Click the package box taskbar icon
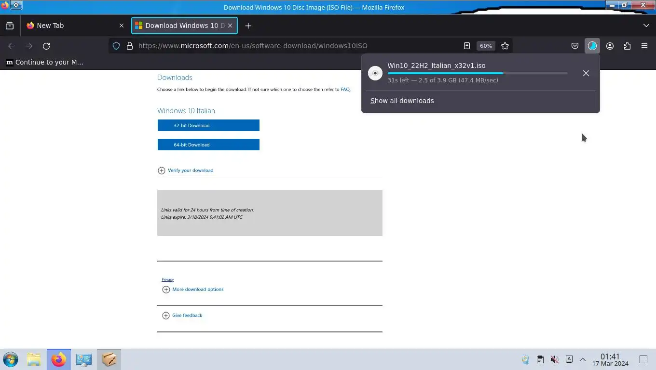This screenshot has width=656, height=370. (109, 359)
